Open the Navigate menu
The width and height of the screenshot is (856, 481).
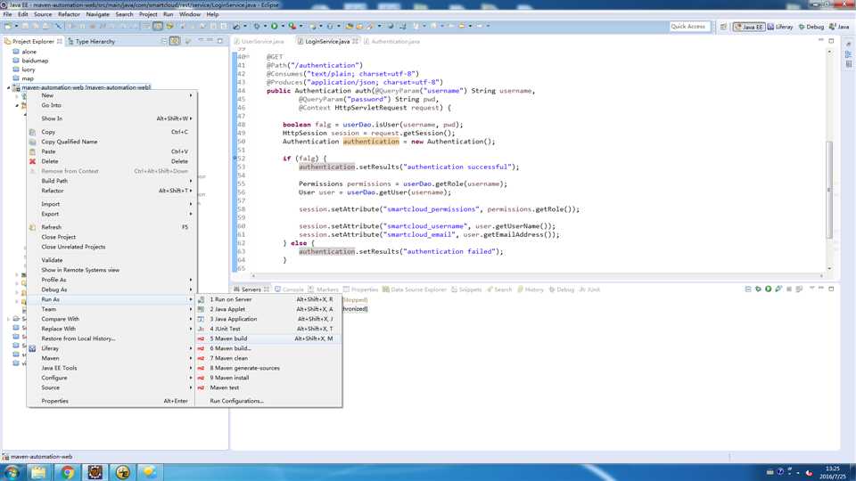coord(98,14)
